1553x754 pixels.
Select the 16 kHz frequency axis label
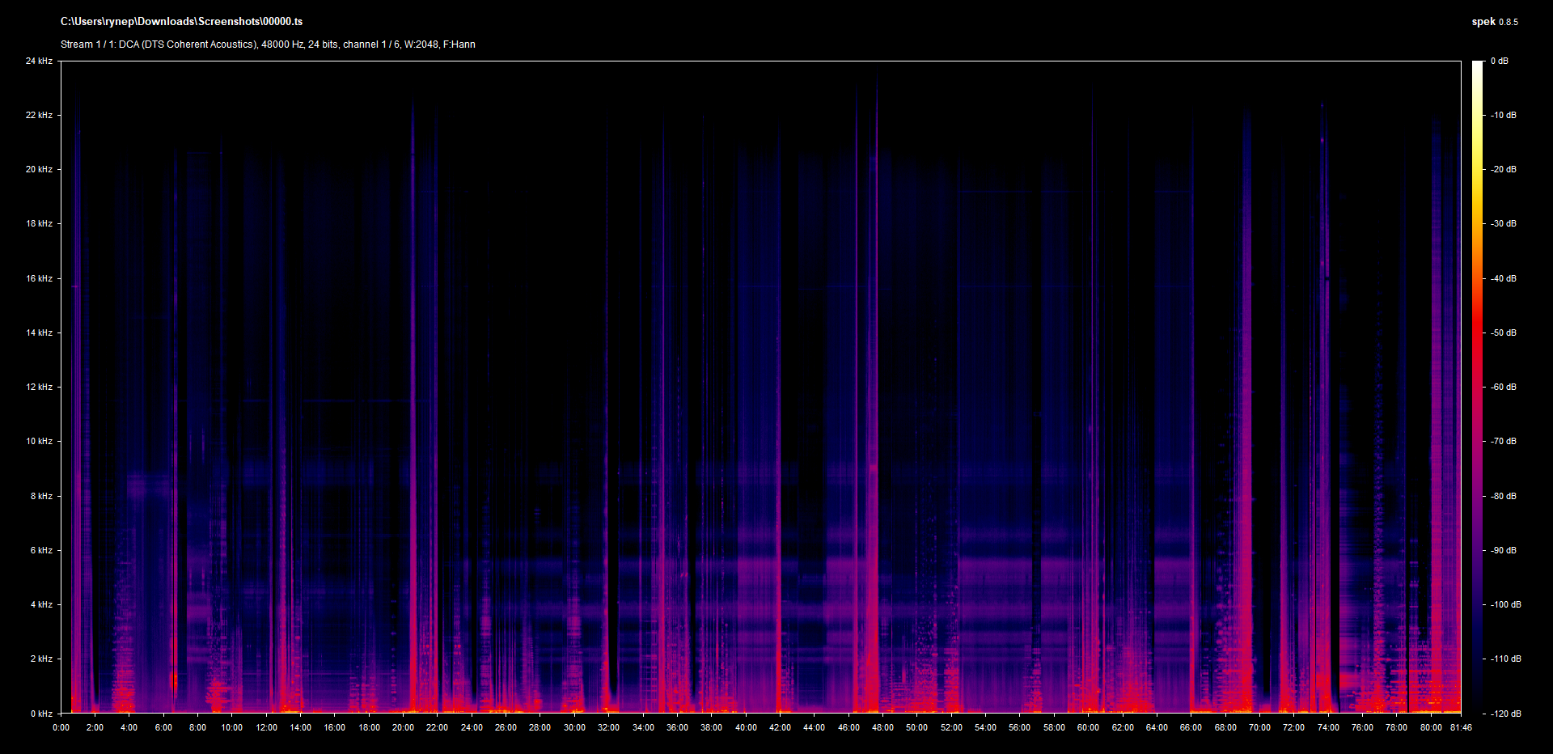pos(39,278)
